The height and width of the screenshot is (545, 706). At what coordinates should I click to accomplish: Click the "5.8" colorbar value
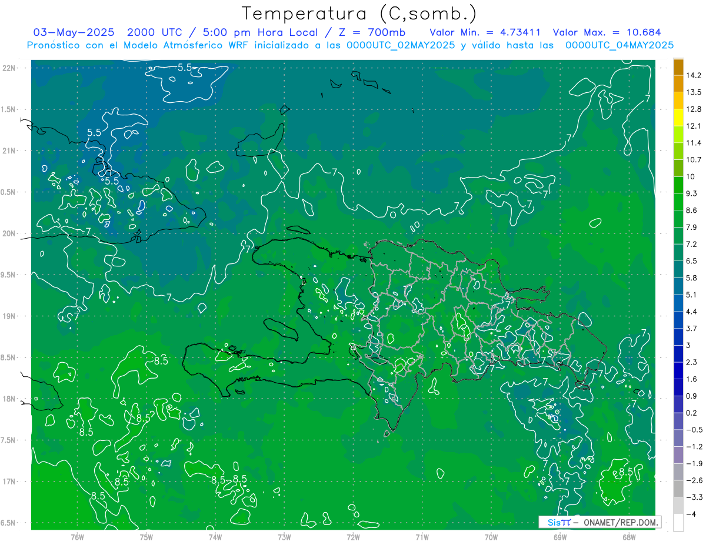[692, 278]
